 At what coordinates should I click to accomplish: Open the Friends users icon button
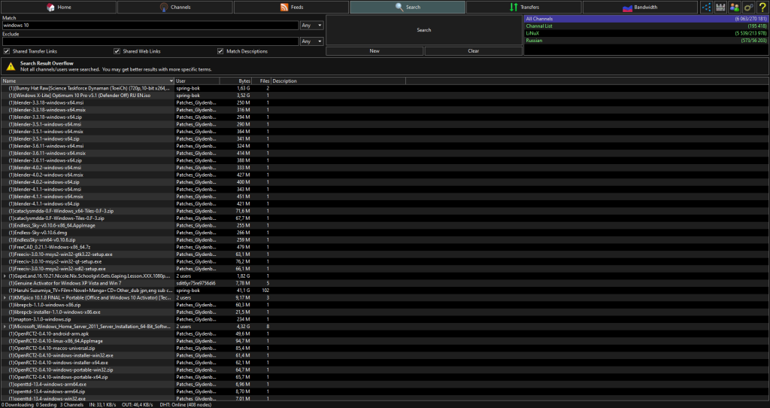click(735, 7)
